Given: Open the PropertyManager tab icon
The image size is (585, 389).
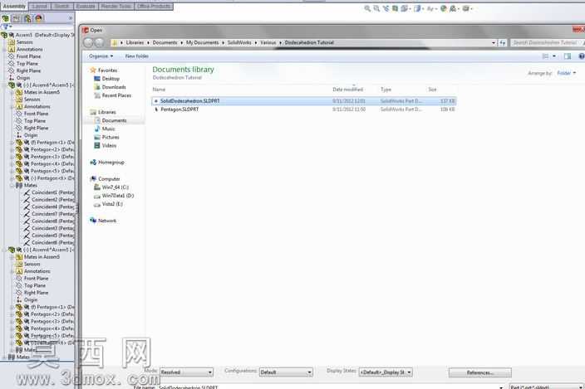Looking at the screenshot, I should pos(17,18).
